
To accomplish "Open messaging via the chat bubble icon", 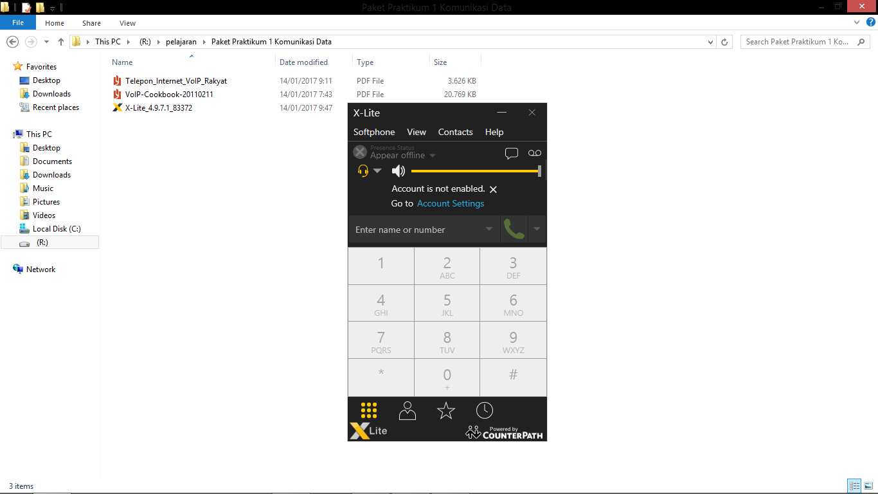I will point(512,152).
